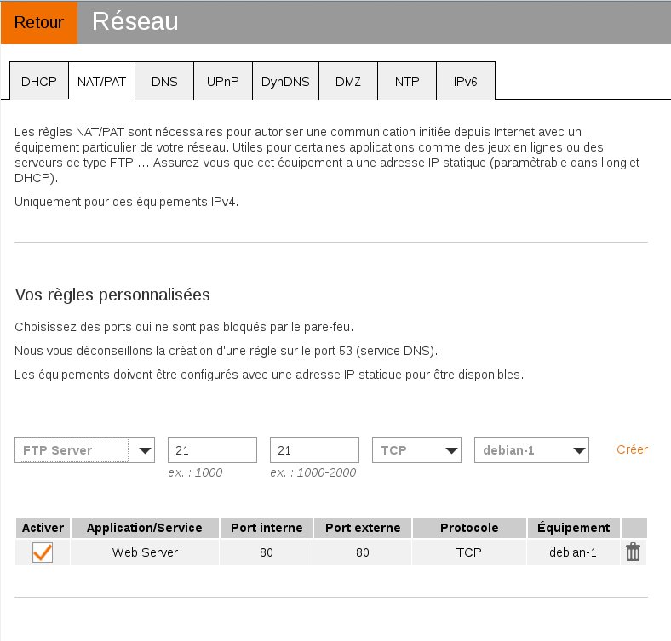Click the Créer link to add rule

pos(632,449)
